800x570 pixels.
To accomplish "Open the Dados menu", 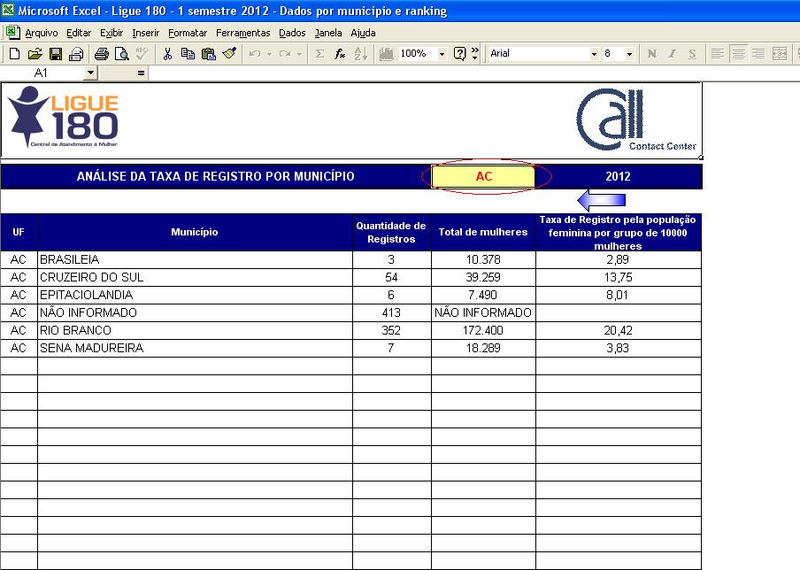I will (x=292, y=33).
